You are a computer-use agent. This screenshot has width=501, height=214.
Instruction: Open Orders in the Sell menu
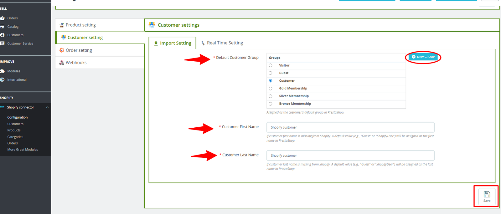pyautogui.click(x=13, y=18)
